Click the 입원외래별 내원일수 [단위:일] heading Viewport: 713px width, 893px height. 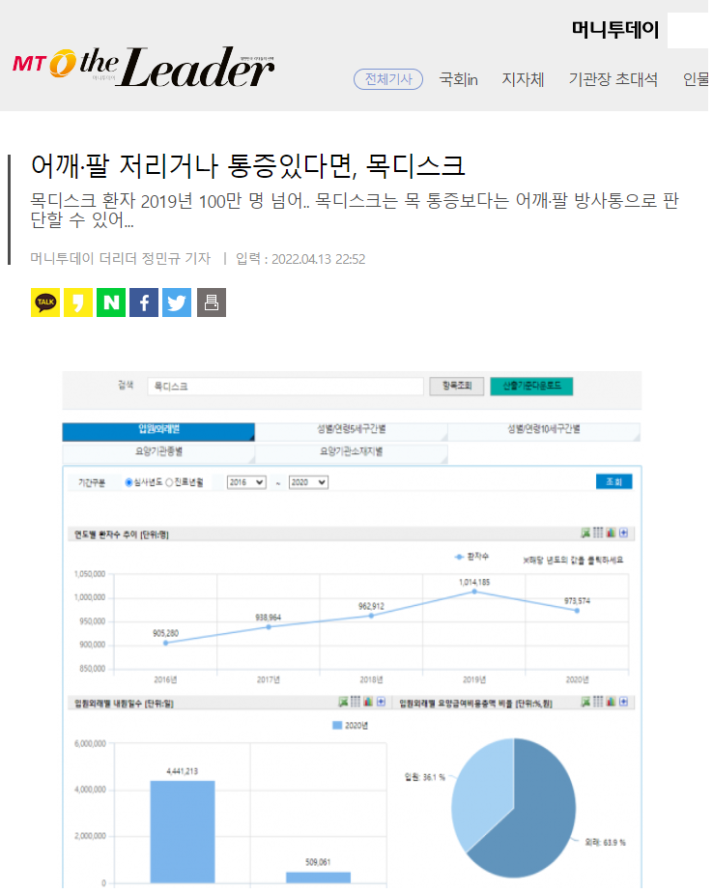pyautogui.click(x=124, y=704)
